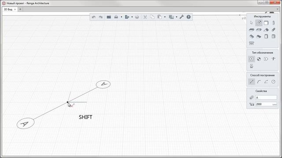Expand the styles manager dropdown arrow
Screen dimensions: 282x158
click(x=176, y=17)
